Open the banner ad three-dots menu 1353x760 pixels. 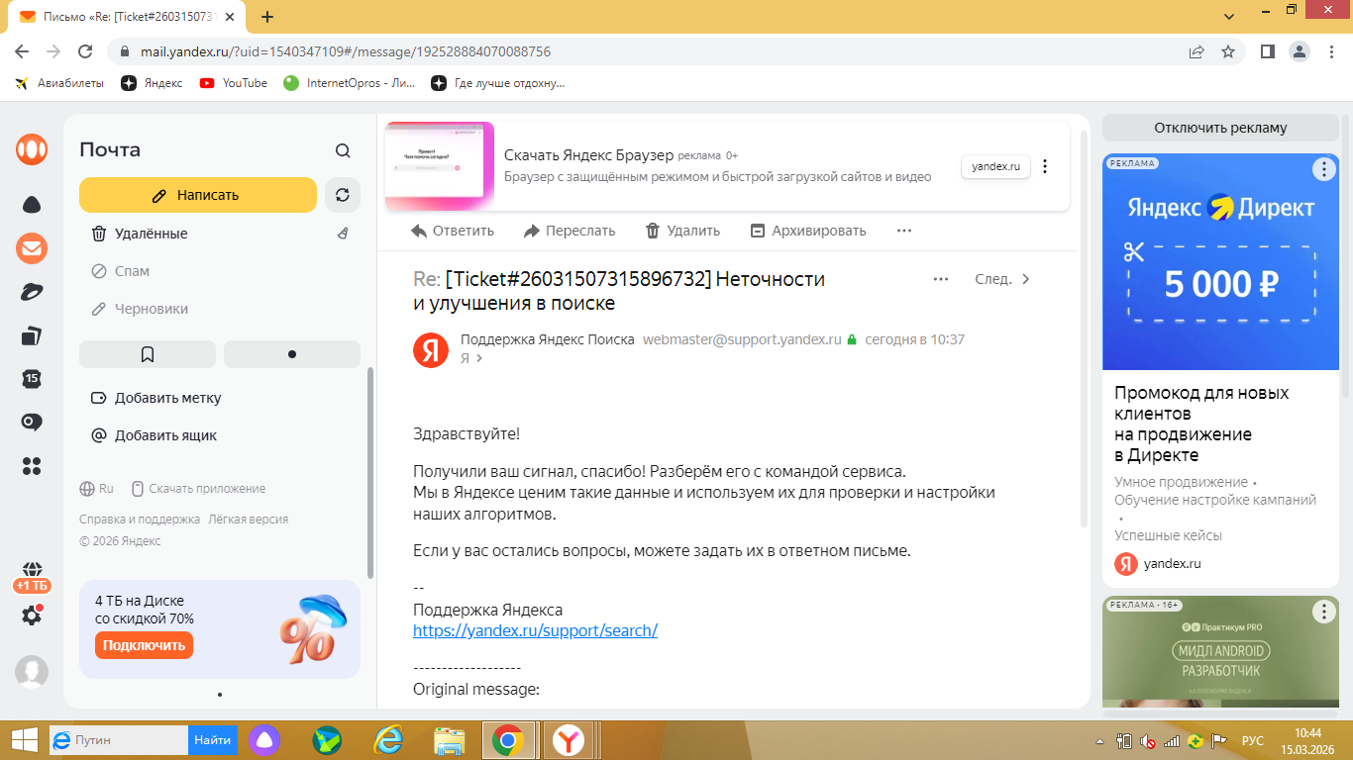coord(1045,166)
